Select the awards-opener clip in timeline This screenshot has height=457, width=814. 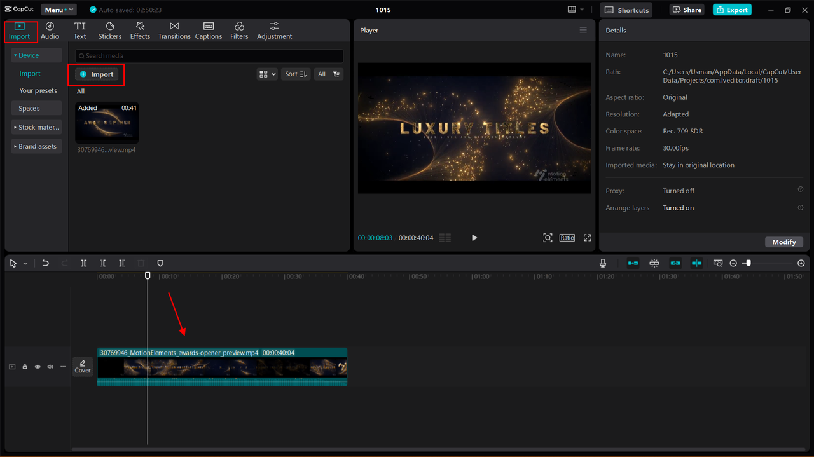click(222, 367)
